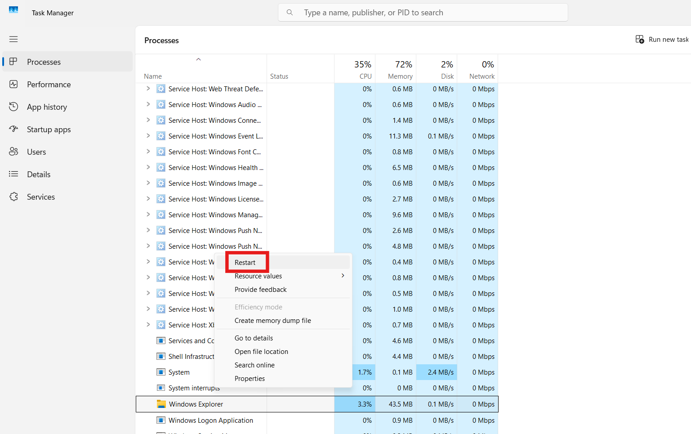Click the Run new task icon

[x=639, y=39]
